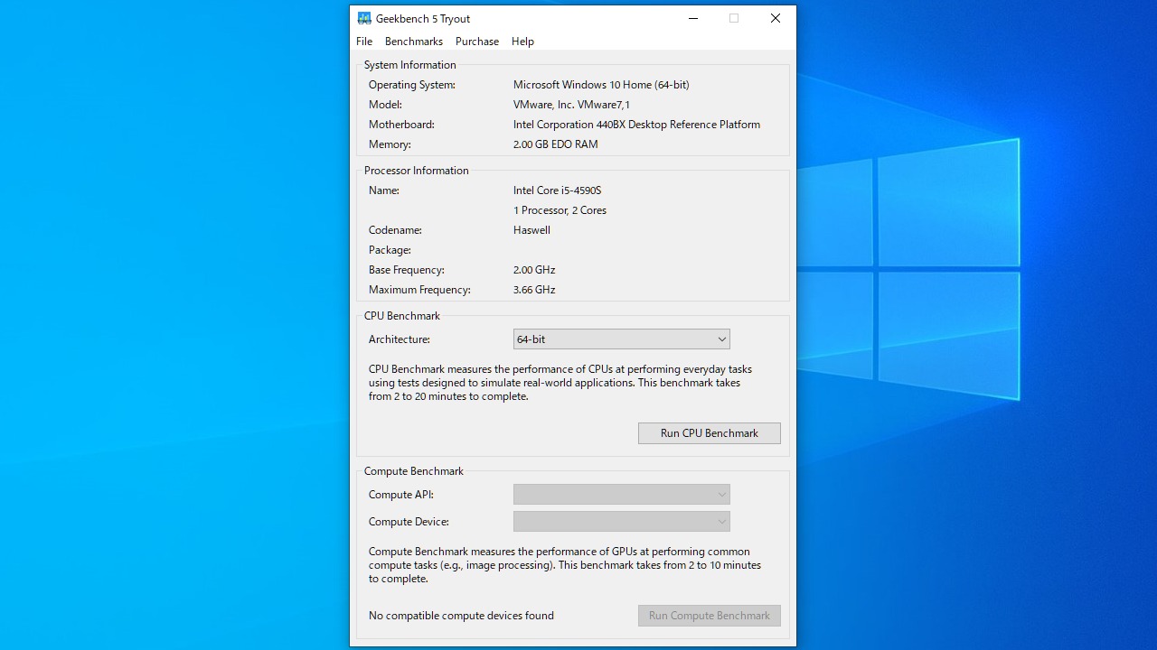Click the 'Maximum Frequency:' label

pos(419,290)
